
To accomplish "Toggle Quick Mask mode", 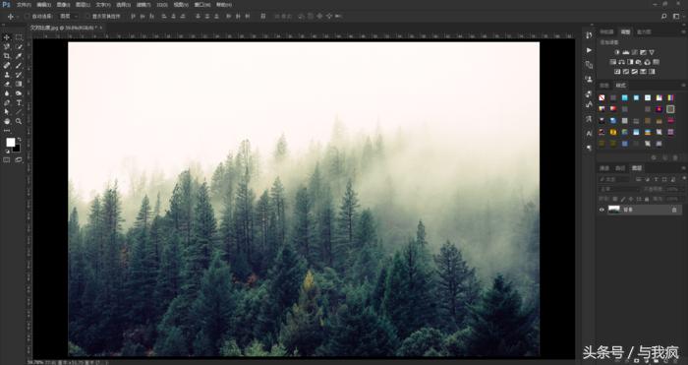I will click(x=7, y=160).
